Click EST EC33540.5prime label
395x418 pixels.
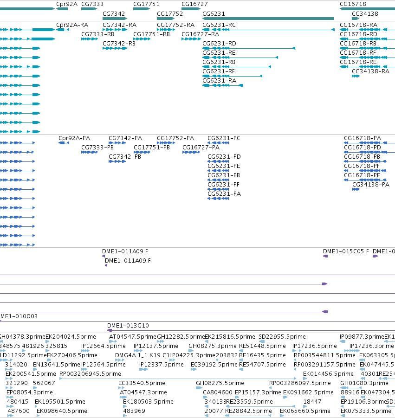[142, 383]
